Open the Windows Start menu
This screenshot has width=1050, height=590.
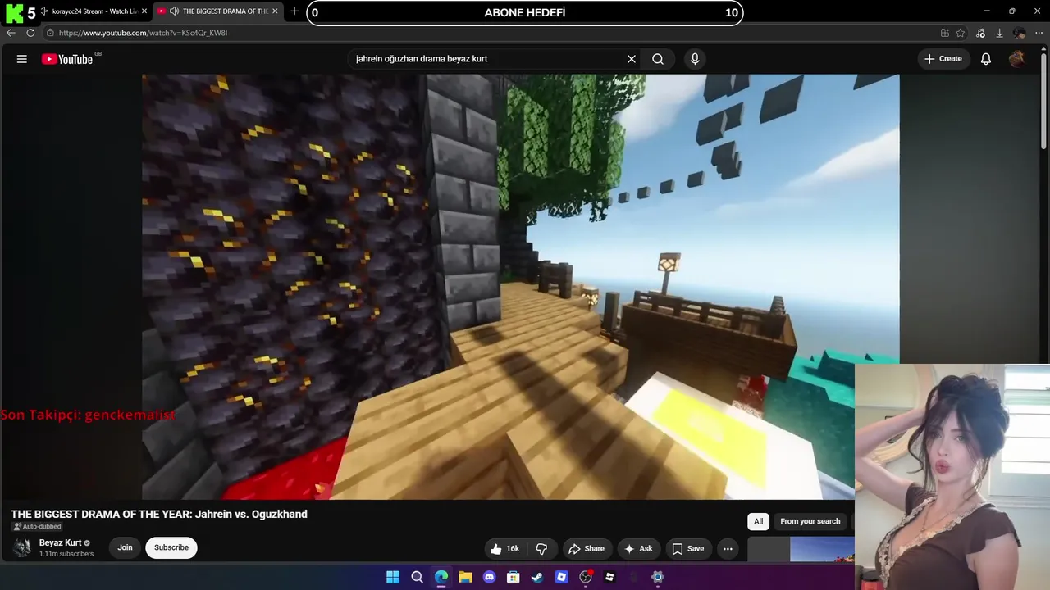click(x=393, y=577)
